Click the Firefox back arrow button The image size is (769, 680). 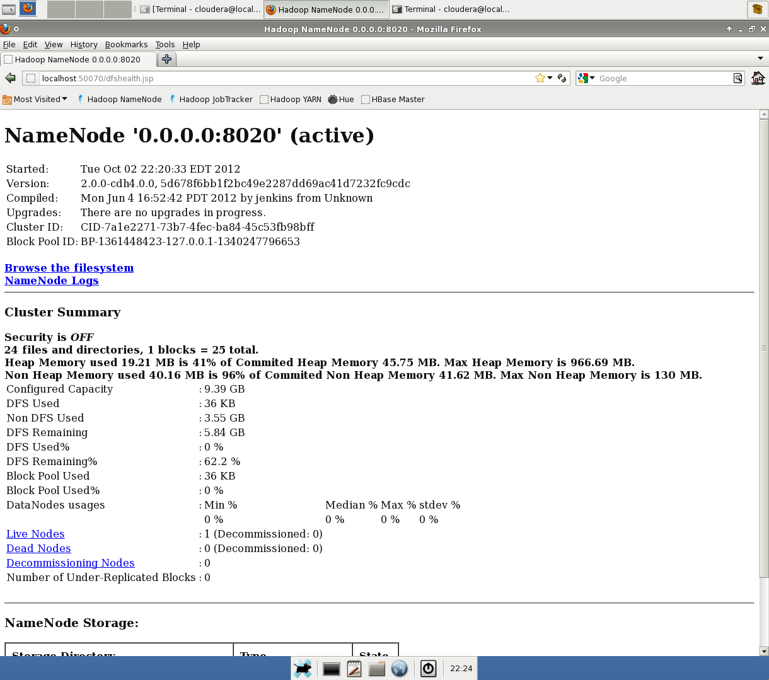10,78
